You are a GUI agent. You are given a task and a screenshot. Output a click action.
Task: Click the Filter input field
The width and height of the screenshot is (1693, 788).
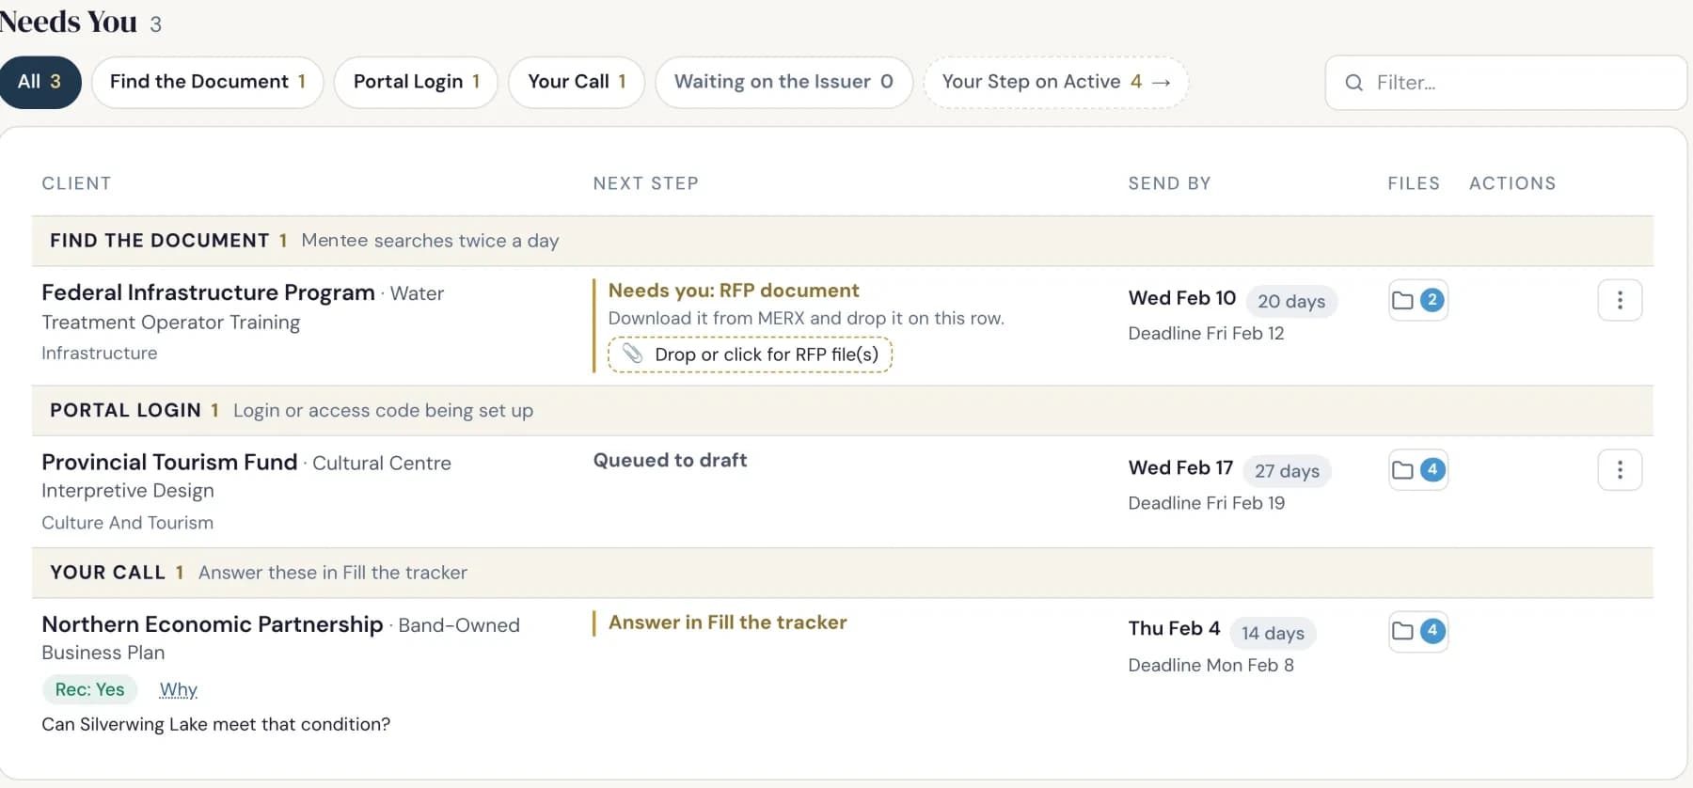[x=1506, y=83]
